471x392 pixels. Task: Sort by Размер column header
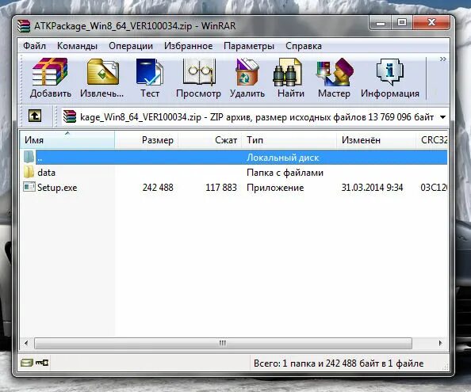pos(146,139)
